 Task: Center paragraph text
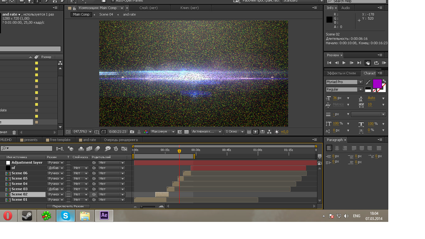(x=337, y=148)
